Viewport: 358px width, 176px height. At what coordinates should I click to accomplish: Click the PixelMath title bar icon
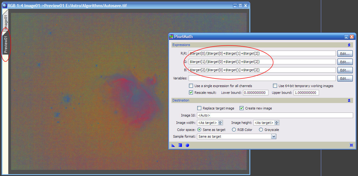pyautogui.click(x=171, y=36)
